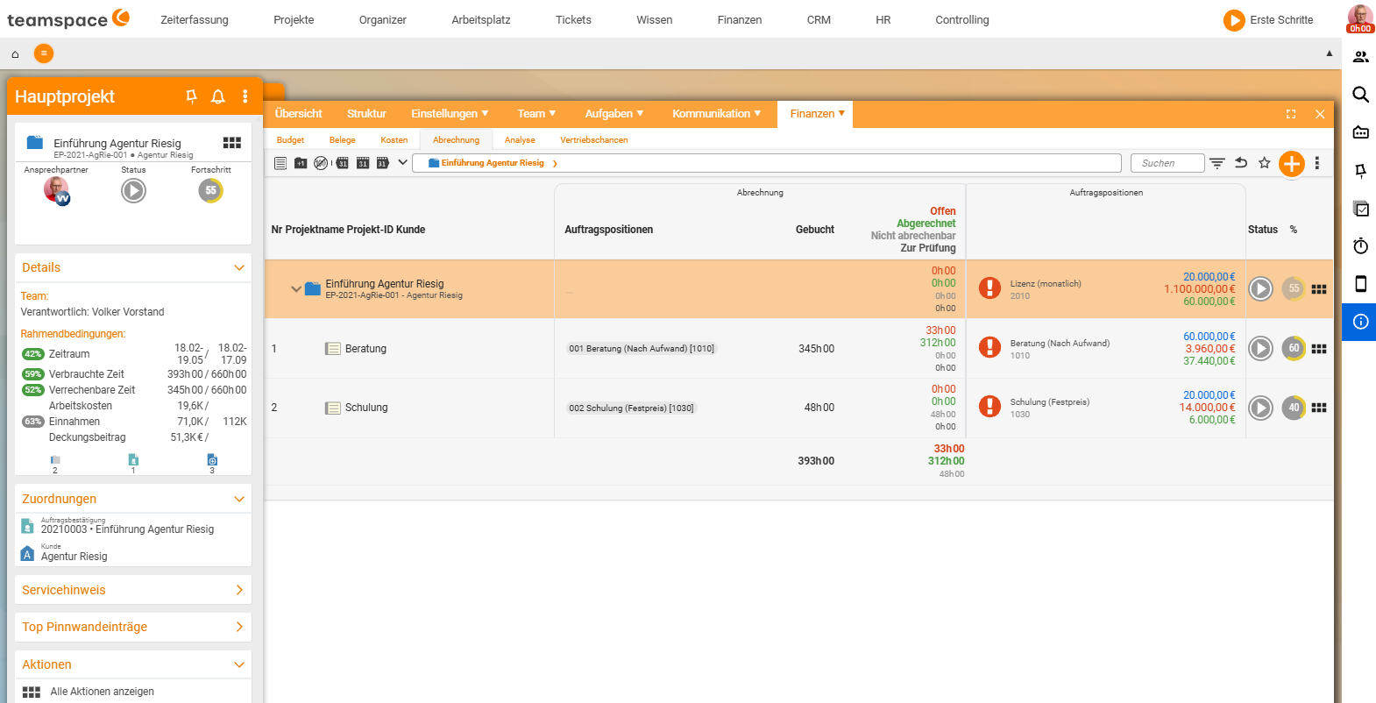
Task: Open Hauptprojekt panel three-dot menu
Action: point(245,96)
